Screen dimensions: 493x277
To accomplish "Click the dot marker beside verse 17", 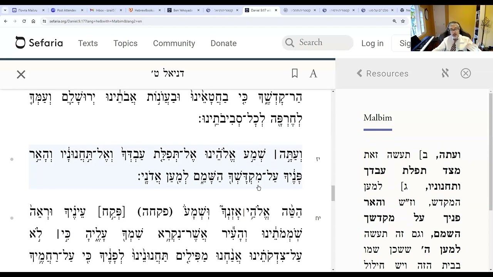I will (x=12, y=159).
